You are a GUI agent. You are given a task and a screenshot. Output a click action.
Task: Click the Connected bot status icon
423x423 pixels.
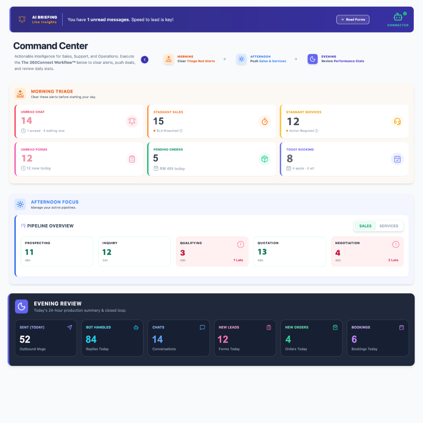[x=398, y=17]
